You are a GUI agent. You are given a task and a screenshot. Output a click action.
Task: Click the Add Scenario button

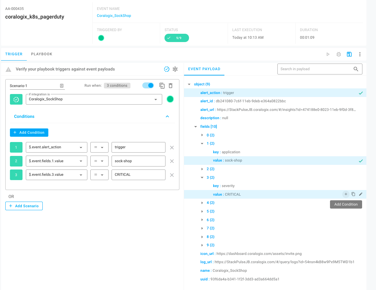(24, 206)
